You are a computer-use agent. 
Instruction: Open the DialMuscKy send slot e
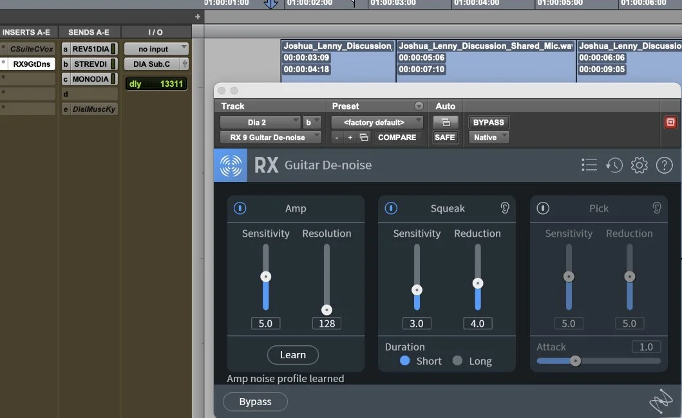click(93, 109)
